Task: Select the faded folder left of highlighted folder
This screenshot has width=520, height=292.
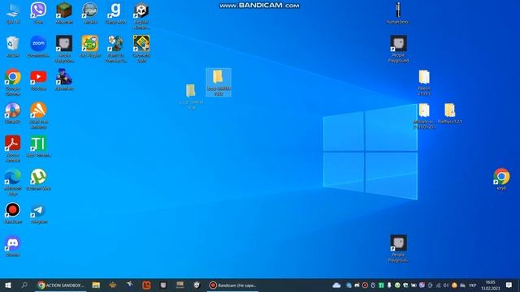Action: [191, 96]
